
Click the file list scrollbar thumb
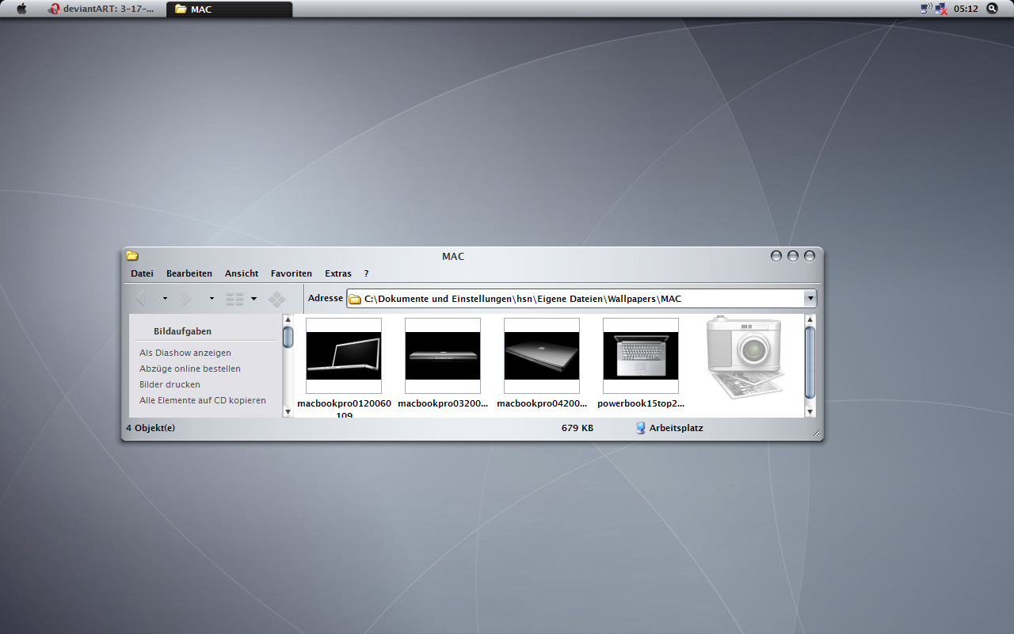pos(810,362)
